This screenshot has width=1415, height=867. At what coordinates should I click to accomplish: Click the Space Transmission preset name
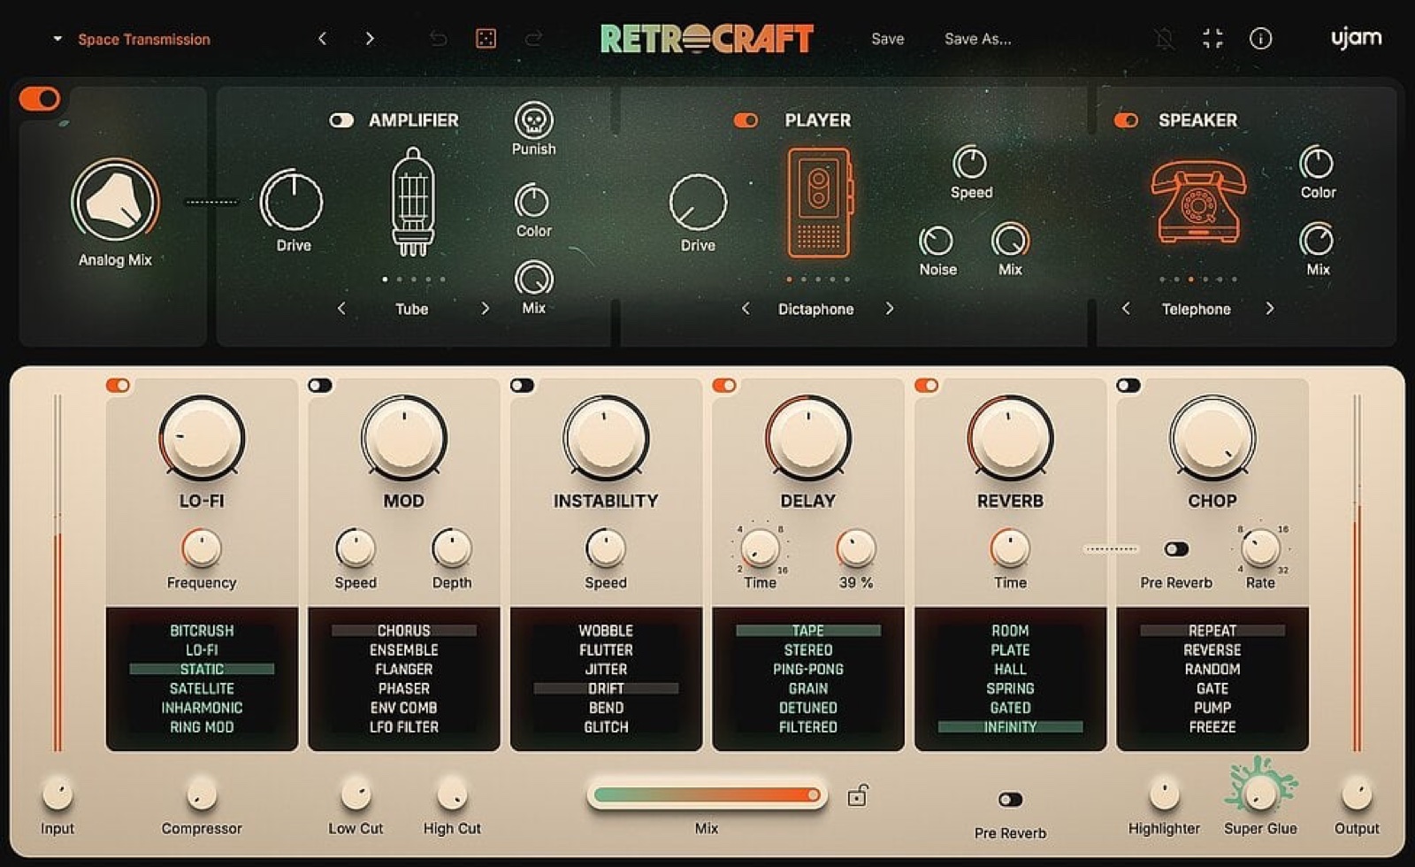pos(144,39)
